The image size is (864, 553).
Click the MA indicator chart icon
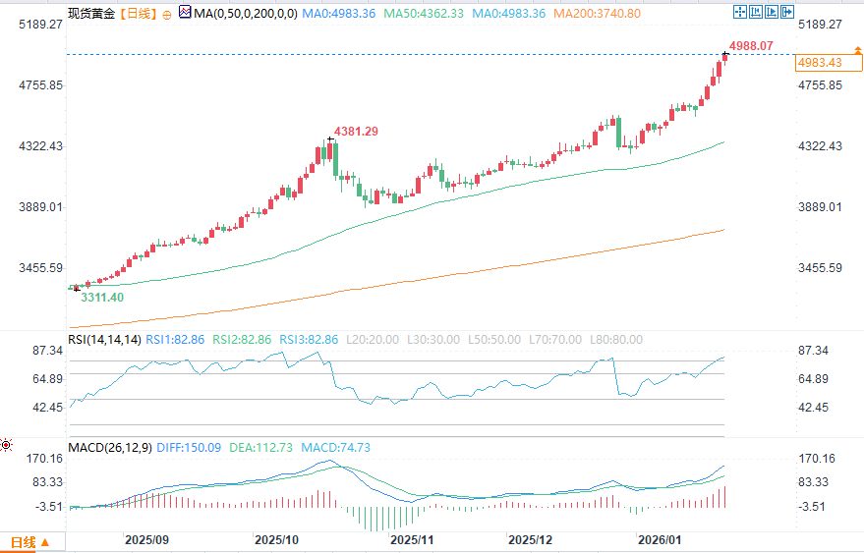coord(185,12)
